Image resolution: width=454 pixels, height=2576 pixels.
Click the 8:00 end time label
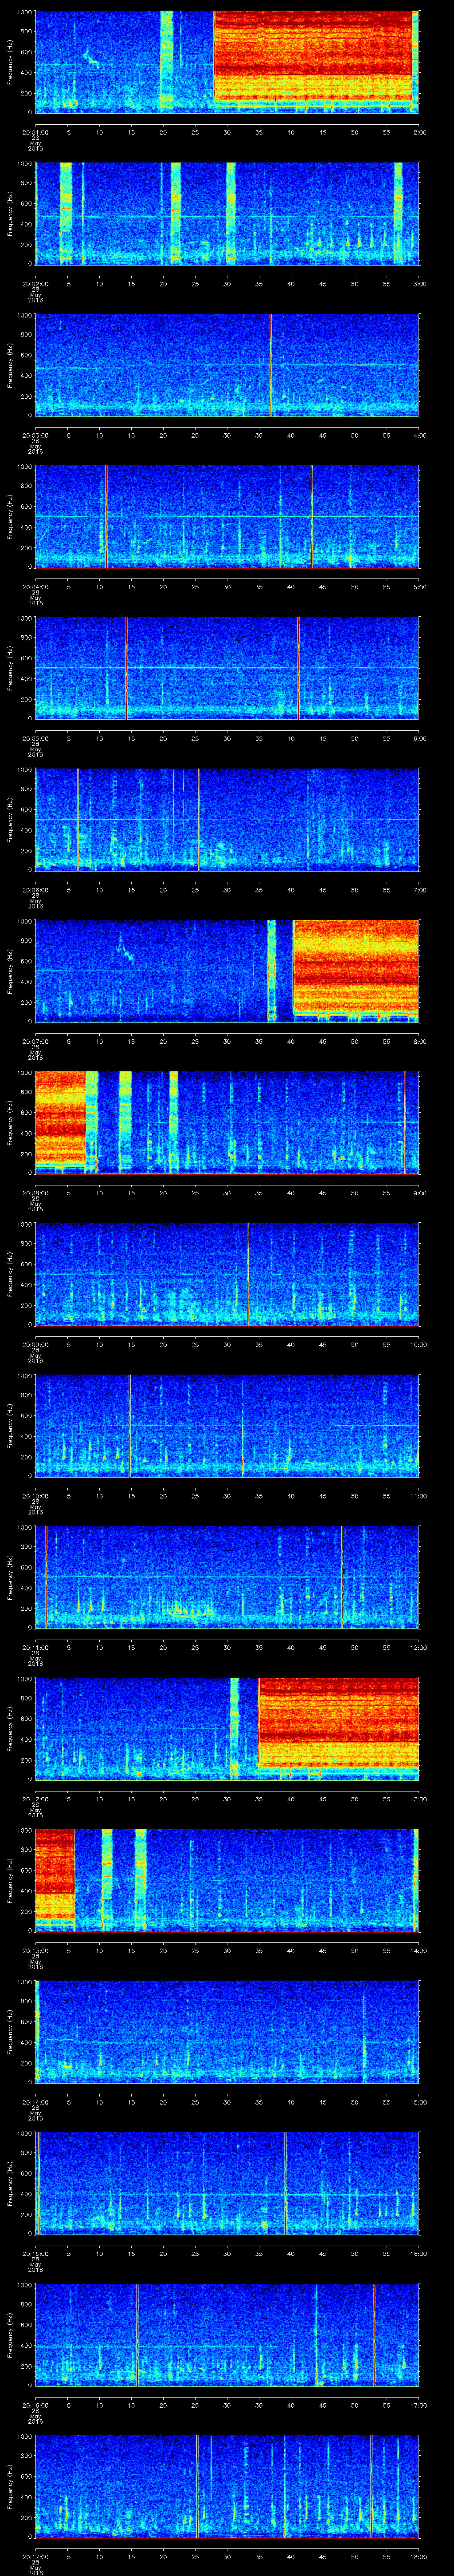tap(419, 1042)
